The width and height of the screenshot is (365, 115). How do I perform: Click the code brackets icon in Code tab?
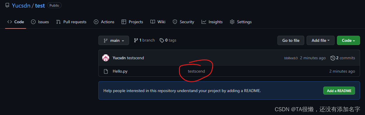pos(10,22)
